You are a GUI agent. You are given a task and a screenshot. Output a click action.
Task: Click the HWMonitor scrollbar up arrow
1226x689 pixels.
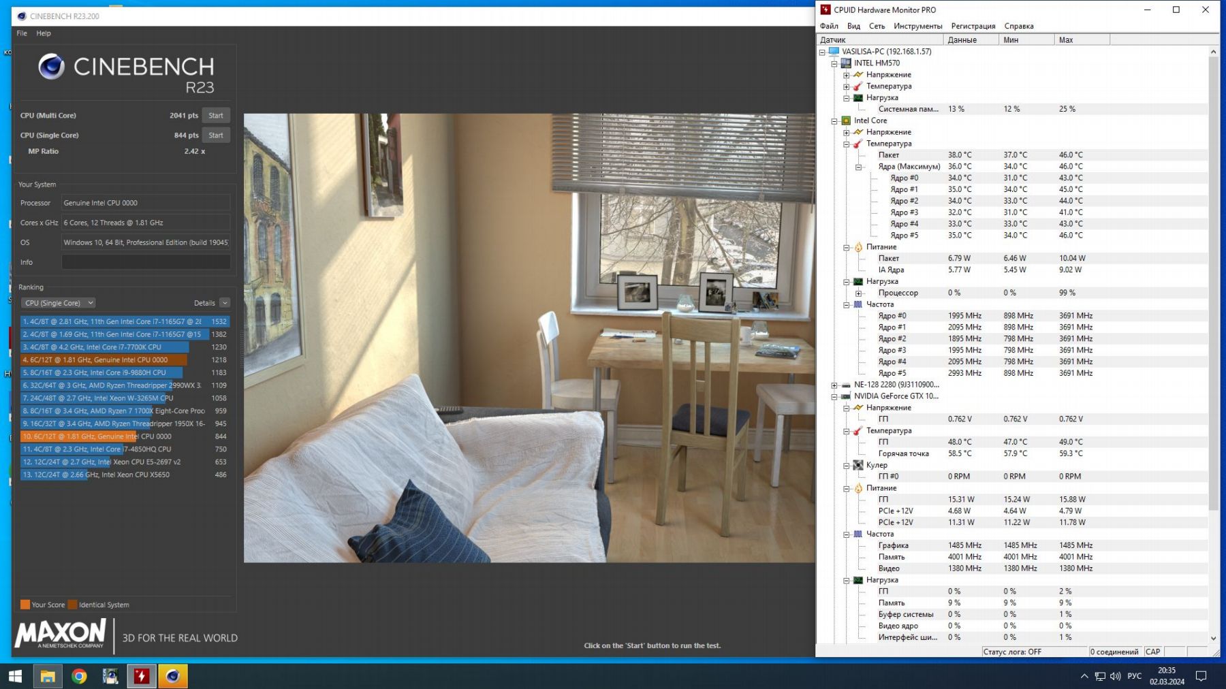click(1213, 52)
